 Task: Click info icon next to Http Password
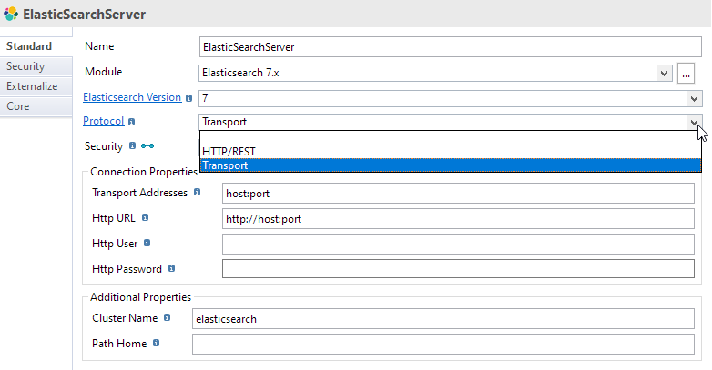point(172,268)
